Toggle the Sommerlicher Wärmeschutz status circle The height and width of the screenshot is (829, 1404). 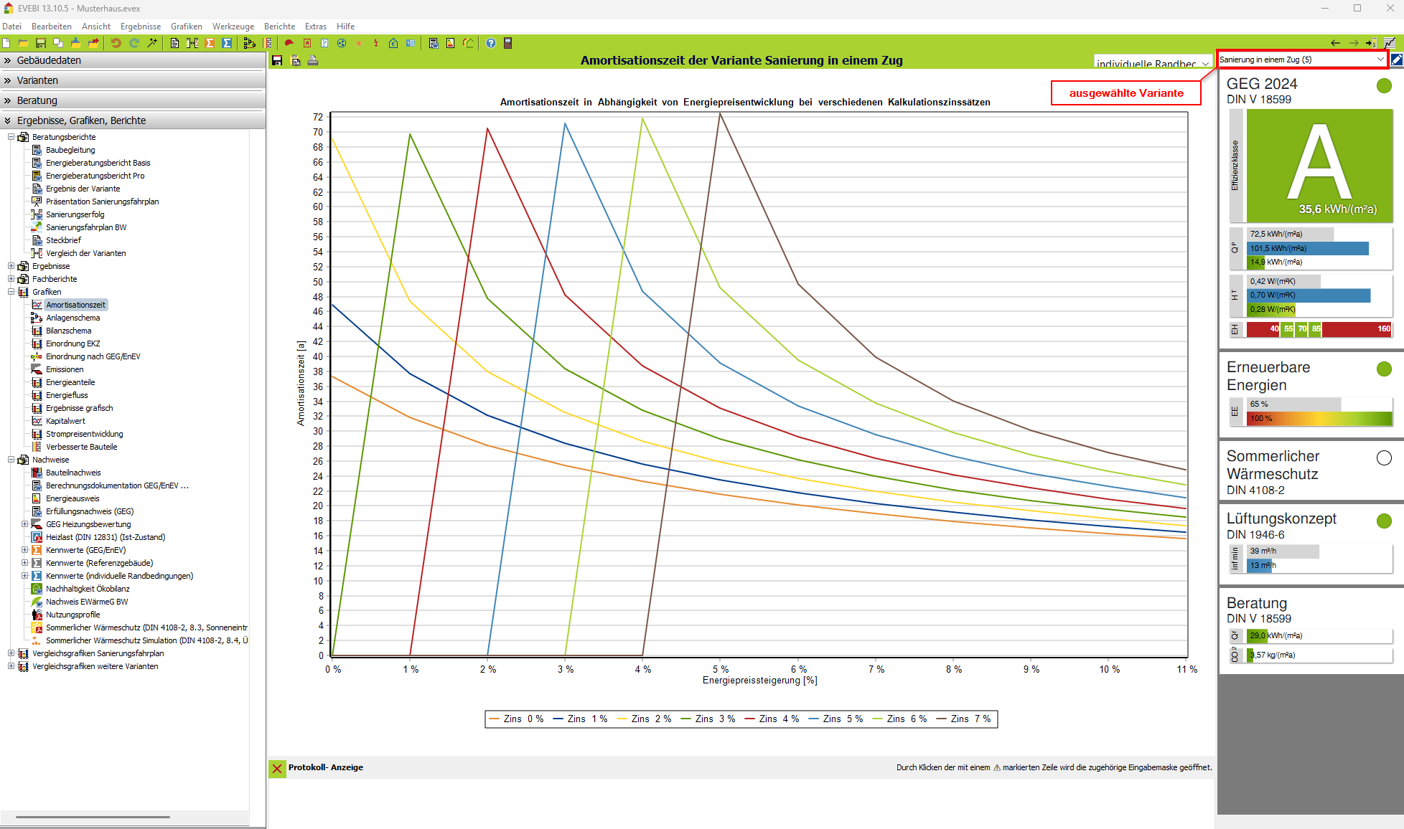(1384, 458)
